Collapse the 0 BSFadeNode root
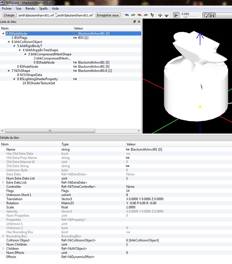The image size is (232, 264). [x=3, y=34]
